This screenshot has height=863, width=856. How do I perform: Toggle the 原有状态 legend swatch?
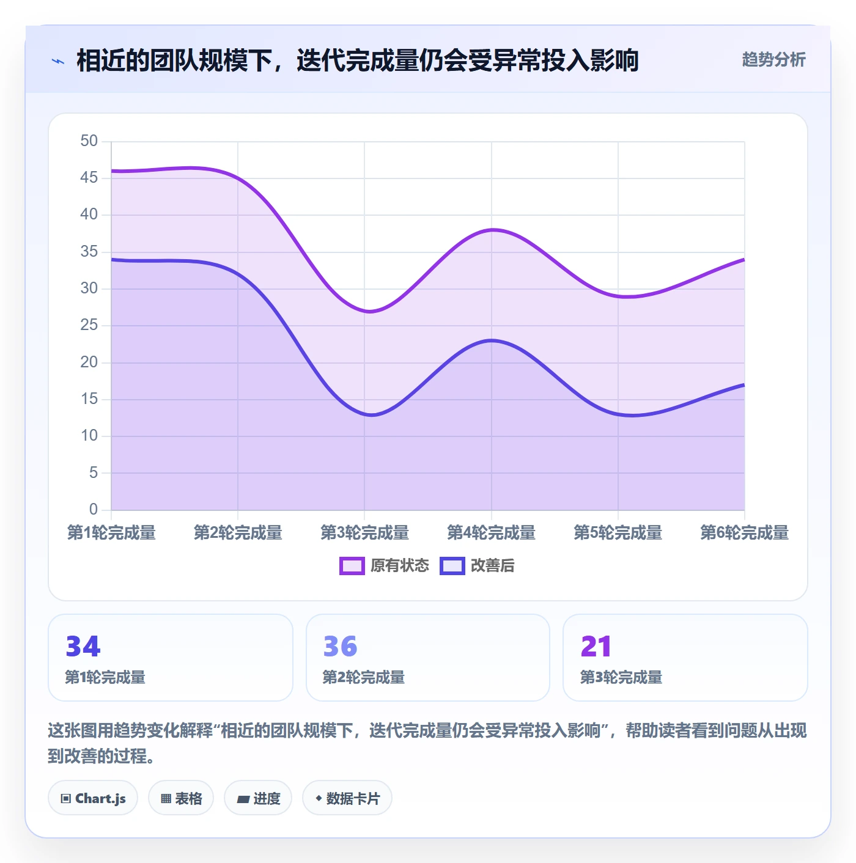[352, 566]
